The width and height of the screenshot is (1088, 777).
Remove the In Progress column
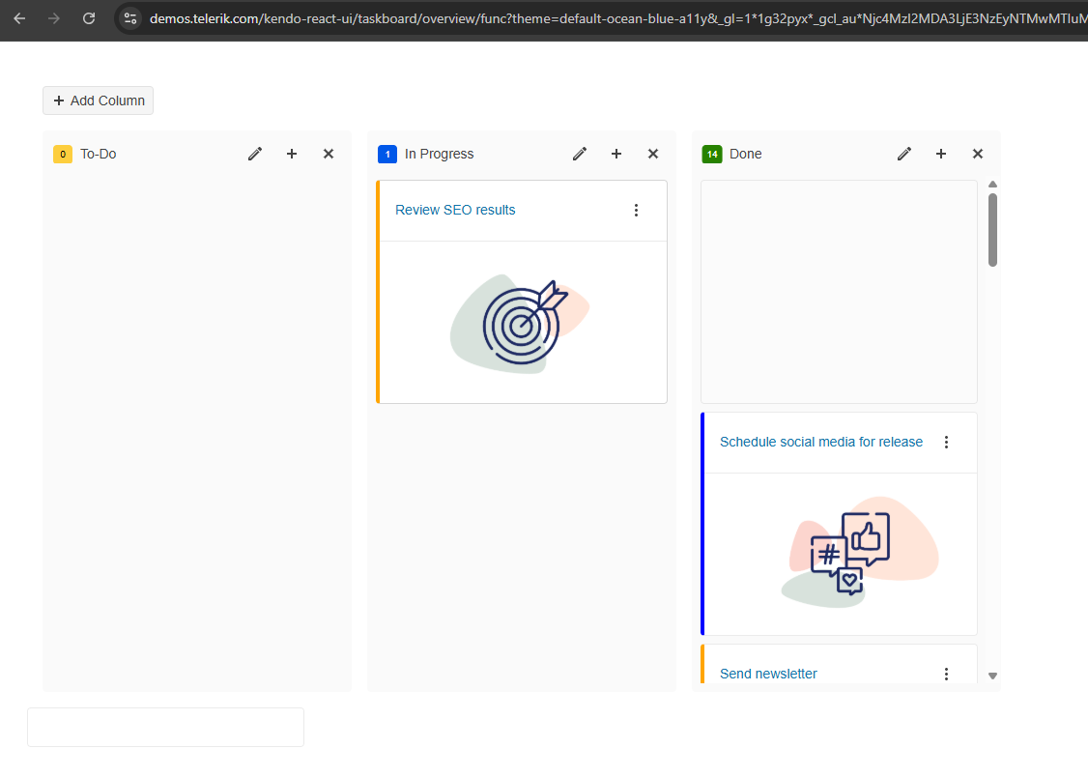click(653, 154)
